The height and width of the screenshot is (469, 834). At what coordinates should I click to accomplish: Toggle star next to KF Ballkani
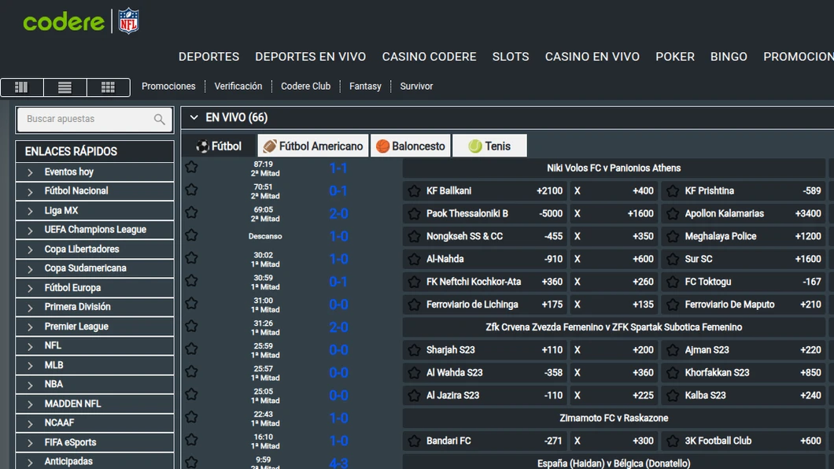tap(414, 191)
